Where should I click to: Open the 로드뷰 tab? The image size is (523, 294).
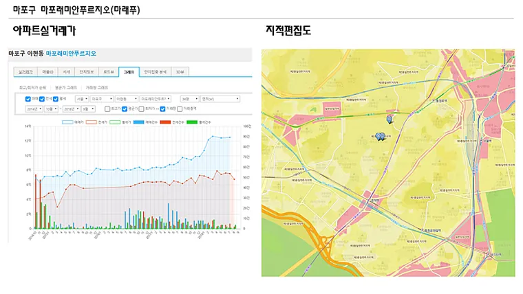[109, 72]
